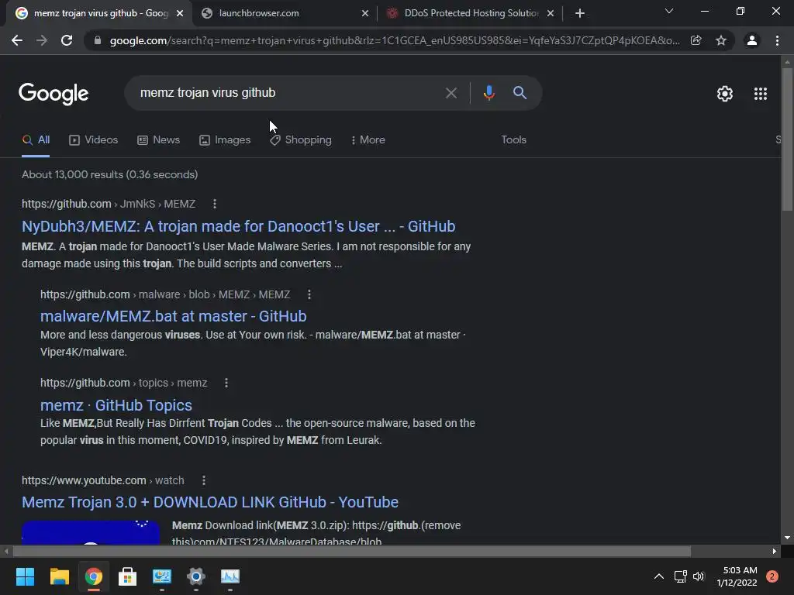Show hidden system tray icons
This screenshot has height=595, width=794.
point(659,576)
